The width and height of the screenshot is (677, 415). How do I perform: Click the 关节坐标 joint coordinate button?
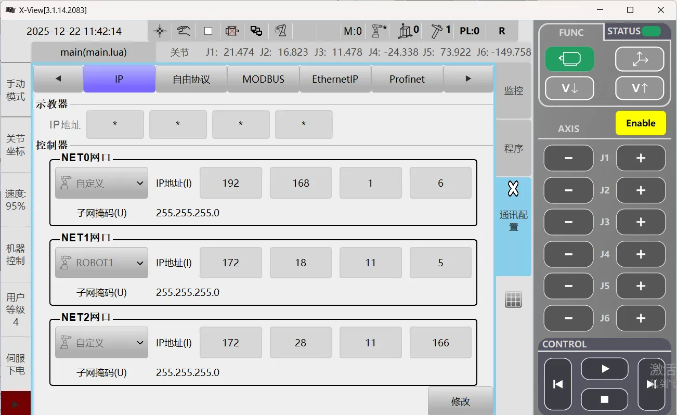point(16,145)
